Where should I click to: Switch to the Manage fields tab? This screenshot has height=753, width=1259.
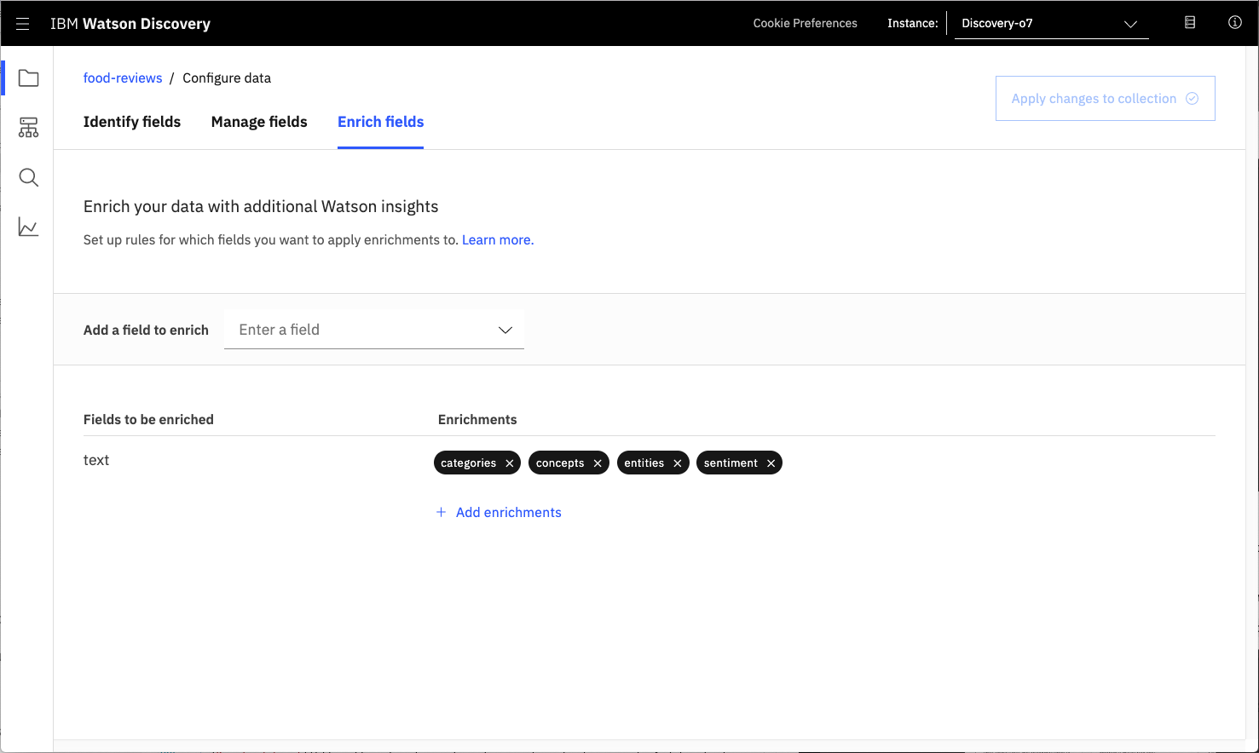pyautogui.click(x=259, y=122)
